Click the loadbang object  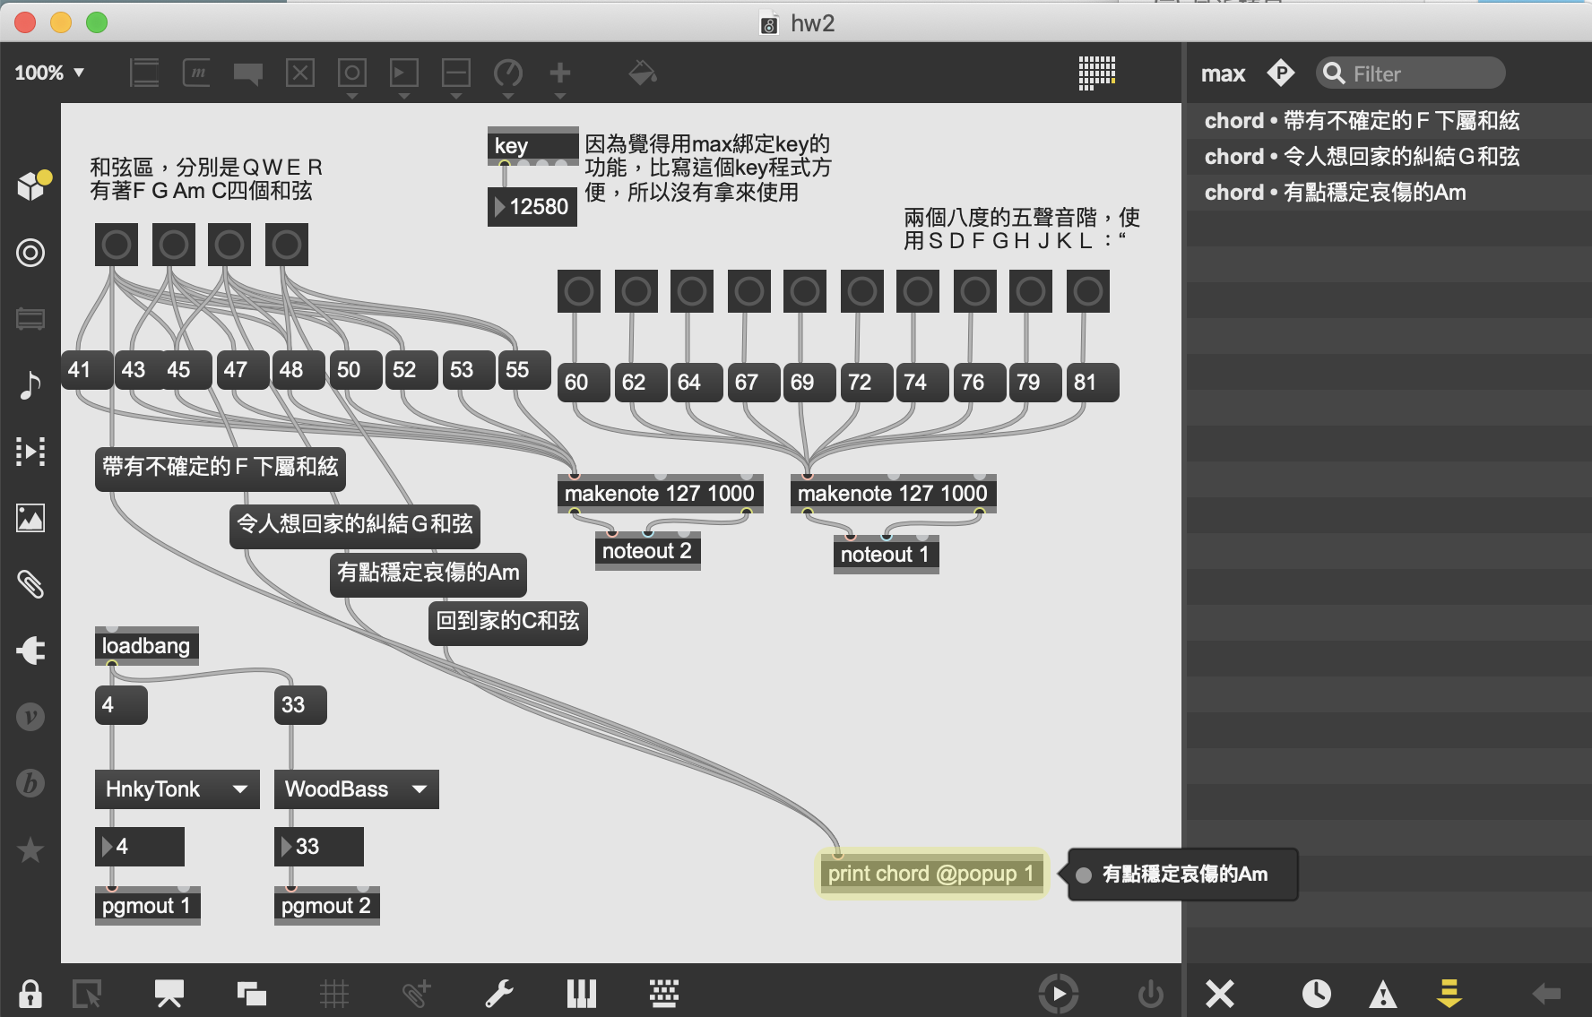click(146, 646)
